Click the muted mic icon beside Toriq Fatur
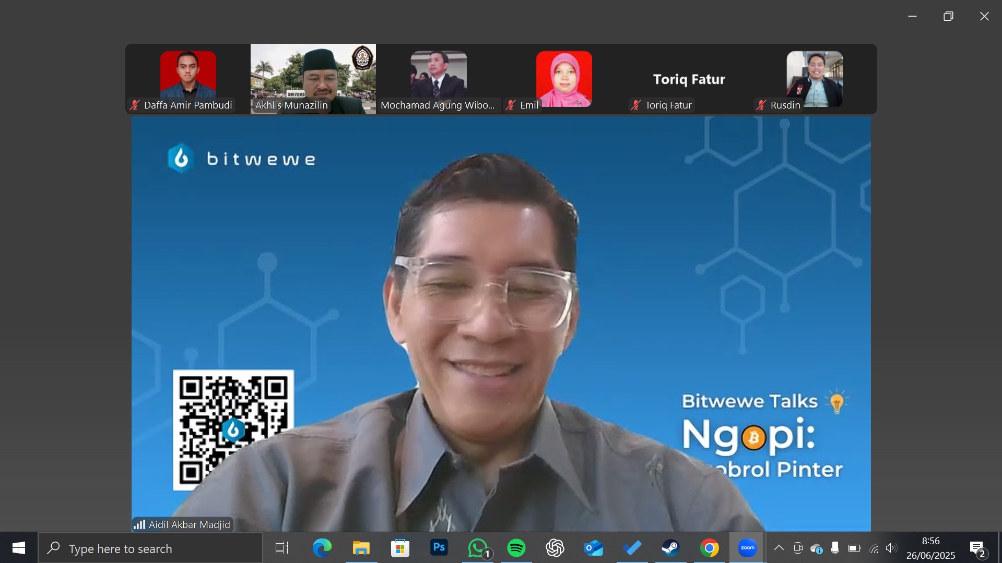Screen dimensions: 1002x563 coord(636,105)
